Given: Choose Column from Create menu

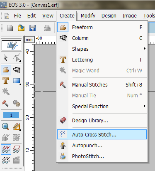Looking at the screenshot, I should [x=102, y=38].
